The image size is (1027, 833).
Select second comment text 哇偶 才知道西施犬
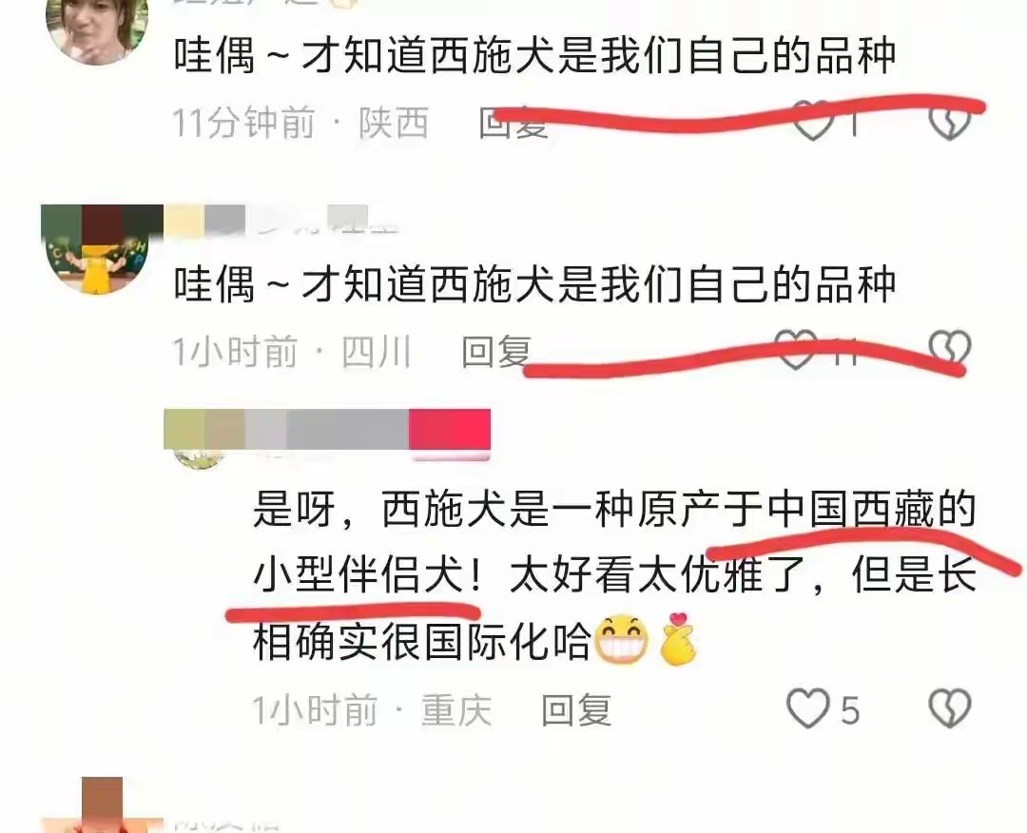534,284
